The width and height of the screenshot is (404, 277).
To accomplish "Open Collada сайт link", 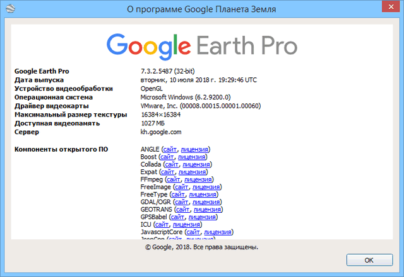I will point(172,164).
